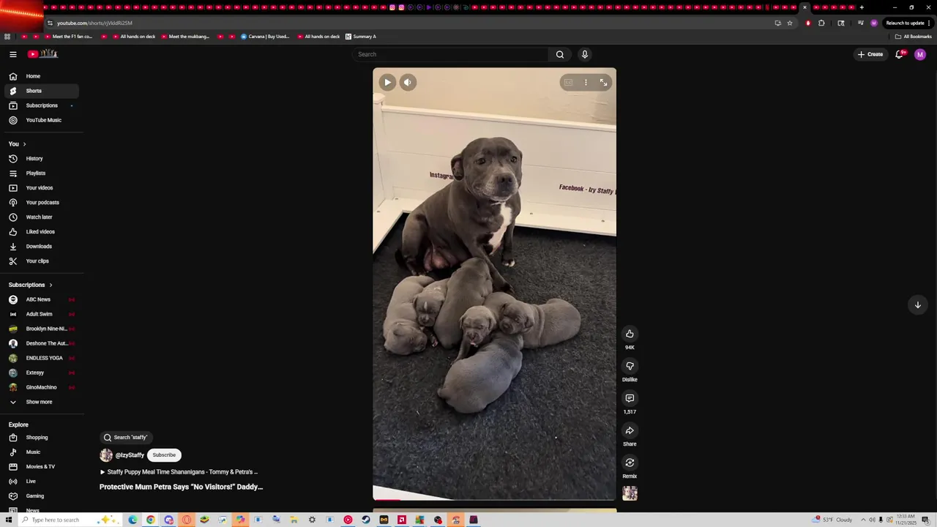Viewport: 937px width, 527px height.
Task: Open Music under Explore
Action: [41, 452]
